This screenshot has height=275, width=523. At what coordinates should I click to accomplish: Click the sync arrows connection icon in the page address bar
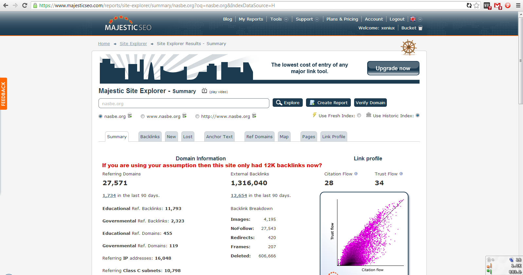click(469, 5)
